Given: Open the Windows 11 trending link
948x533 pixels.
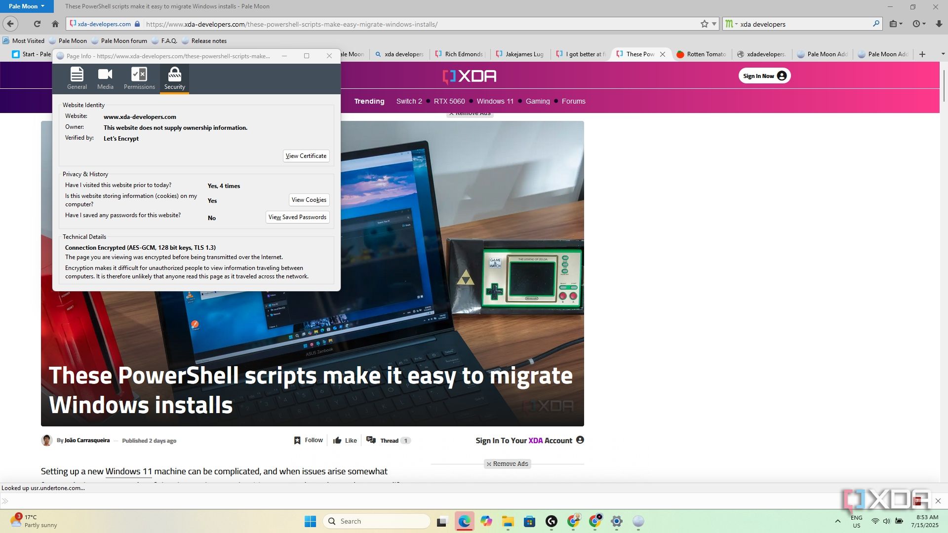Looking at the screenshot, I should (495, 101).
